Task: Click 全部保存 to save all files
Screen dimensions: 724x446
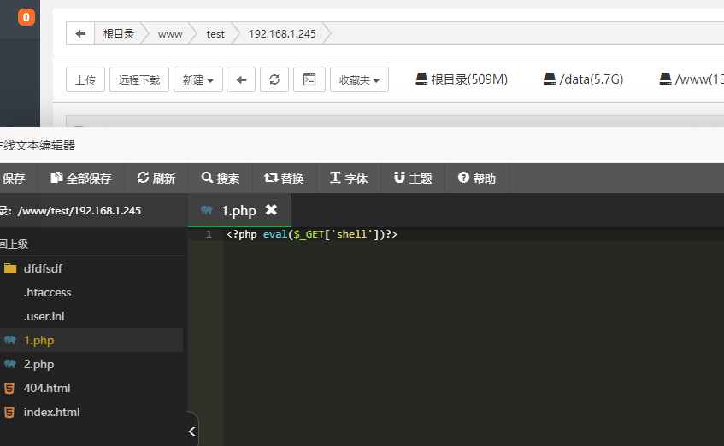Action: (x=81, y=179)
